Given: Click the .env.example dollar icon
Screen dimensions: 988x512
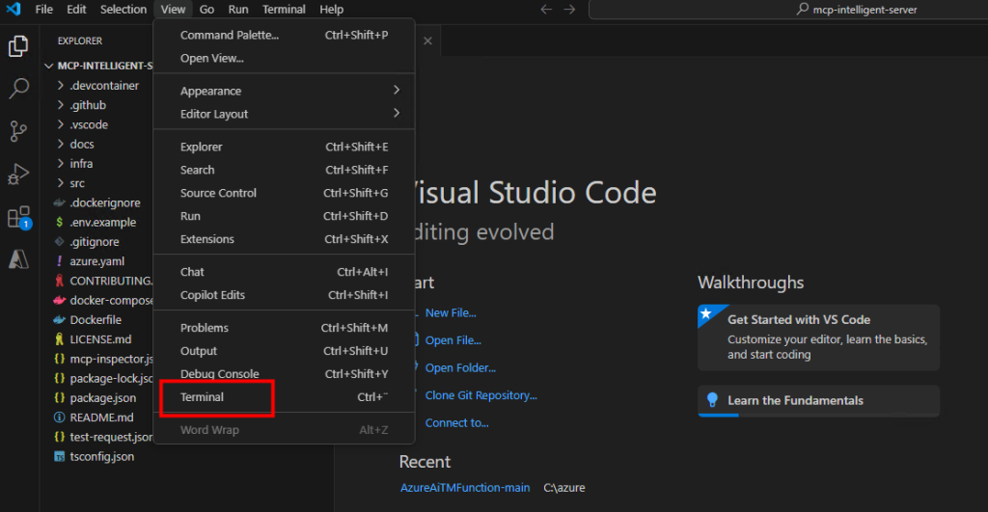Looking at the screenshot, I should (59, 223).
